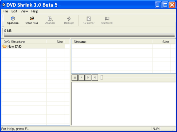This screenshot has height=132, width=177.
Task: Click the Streams column header
Action: tap(112, 42)
